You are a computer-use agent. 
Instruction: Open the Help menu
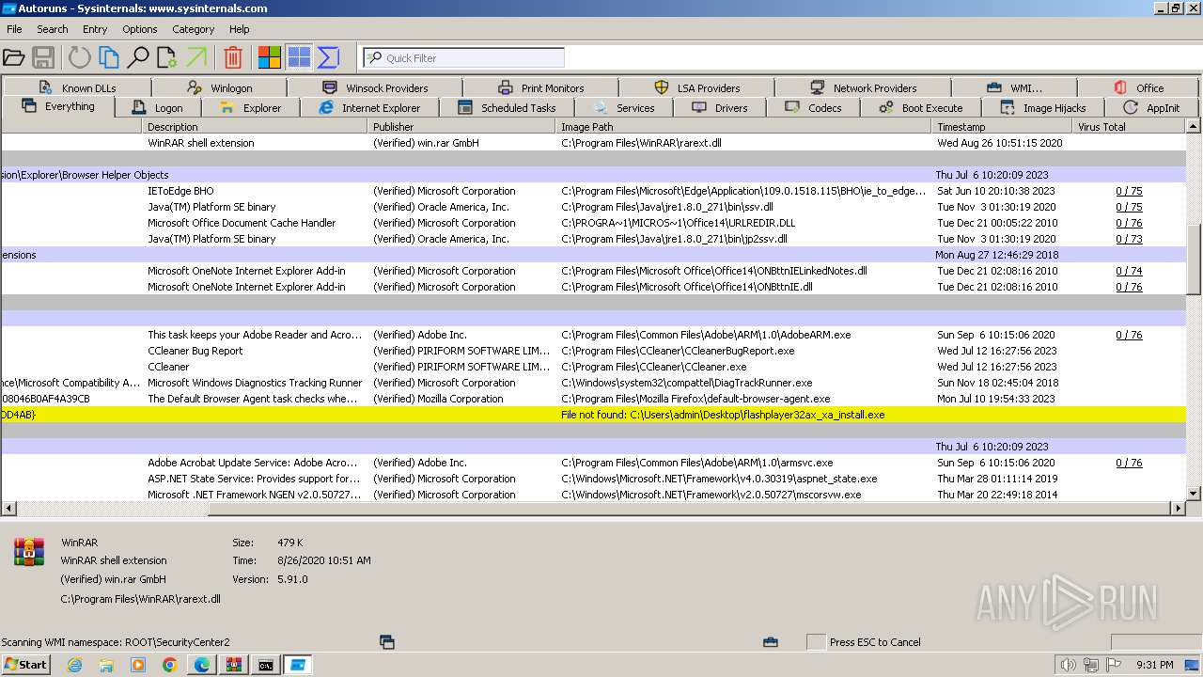(240, 29)
